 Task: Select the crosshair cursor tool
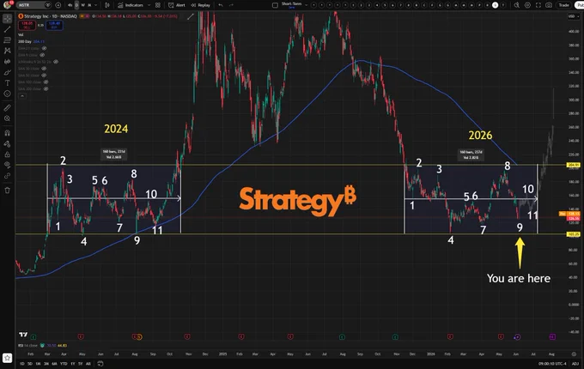(x=7, y=18)
